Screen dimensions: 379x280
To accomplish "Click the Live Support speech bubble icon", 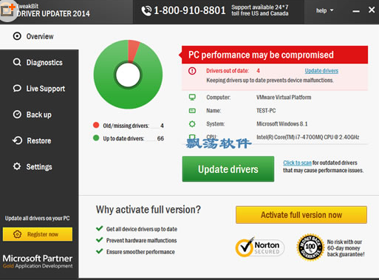I will click(x=17, y=88).
